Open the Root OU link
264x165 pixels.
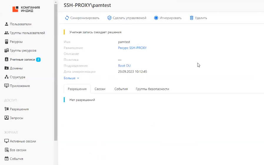pyautogui.click(x=124, y=66)
